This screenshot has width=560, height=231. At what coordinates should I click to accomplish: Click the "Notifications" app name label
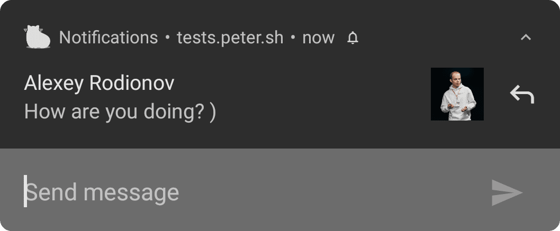[x=109, y=38]
